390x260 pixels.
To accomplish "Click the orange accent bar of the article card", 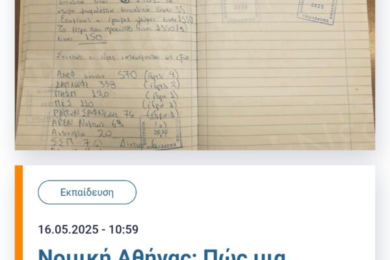I will (19, 213).
